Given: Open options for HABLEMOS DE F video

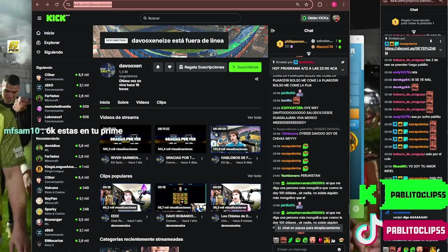Looking at the screenshot, I should pos(257,158).
